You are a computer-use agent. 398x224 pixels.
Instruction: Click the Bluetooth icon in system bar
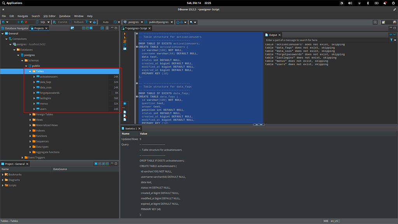point(368,3)
